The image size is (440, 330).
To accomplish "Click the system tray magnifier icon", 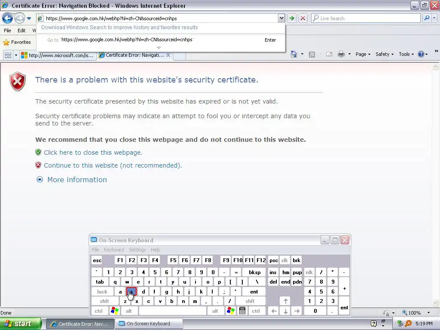I will [x=408, y=324].
